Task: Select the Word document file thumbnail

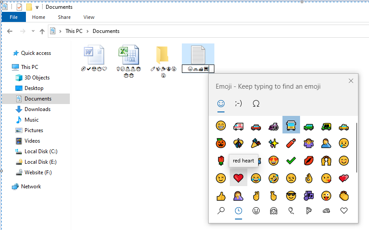Action: (x=94, y=54)
